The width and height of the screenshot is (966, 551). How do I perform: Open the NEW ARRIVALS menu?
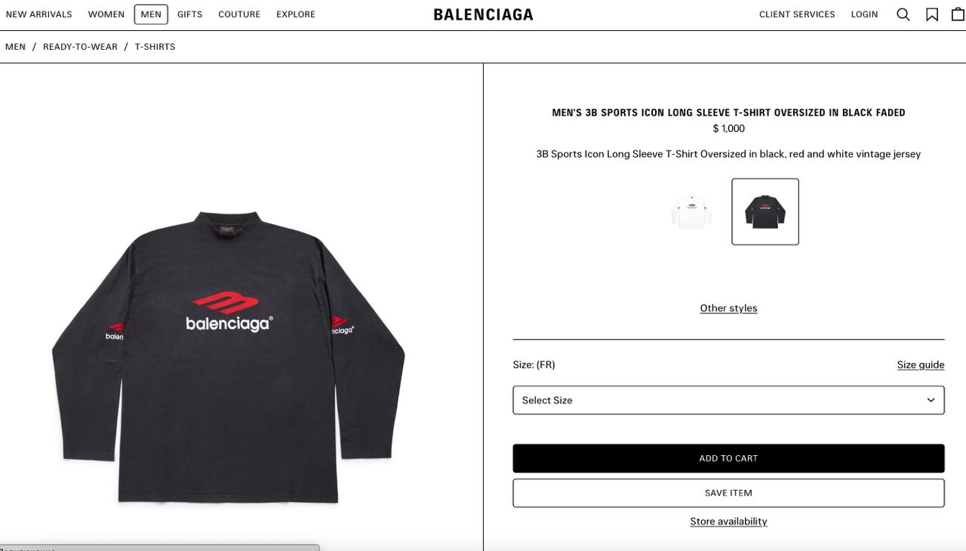[x=39, y=14]
